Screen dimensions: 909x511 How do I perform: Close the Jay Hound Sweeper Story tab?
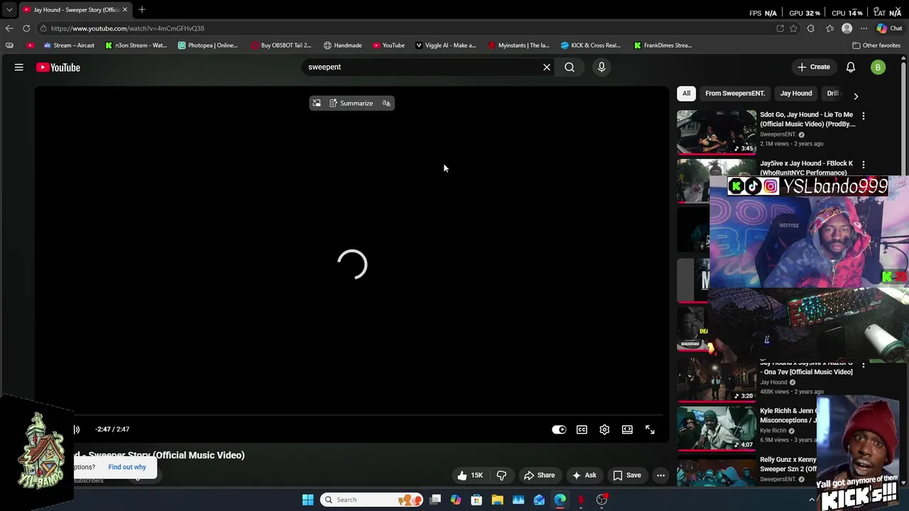pos(125,10)
